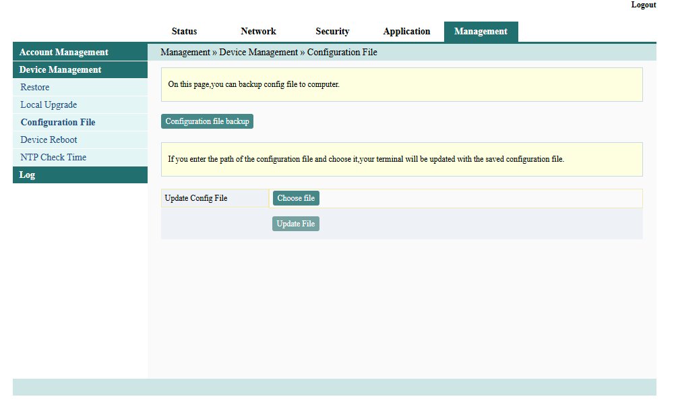Collapse the Device Management sidebar section

[x=61, y=70]
